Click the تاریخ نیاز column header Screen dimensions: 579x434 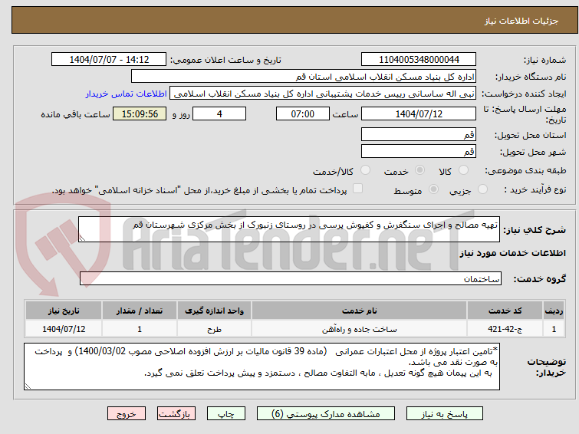pyautogui.click(x=64, y=311)
